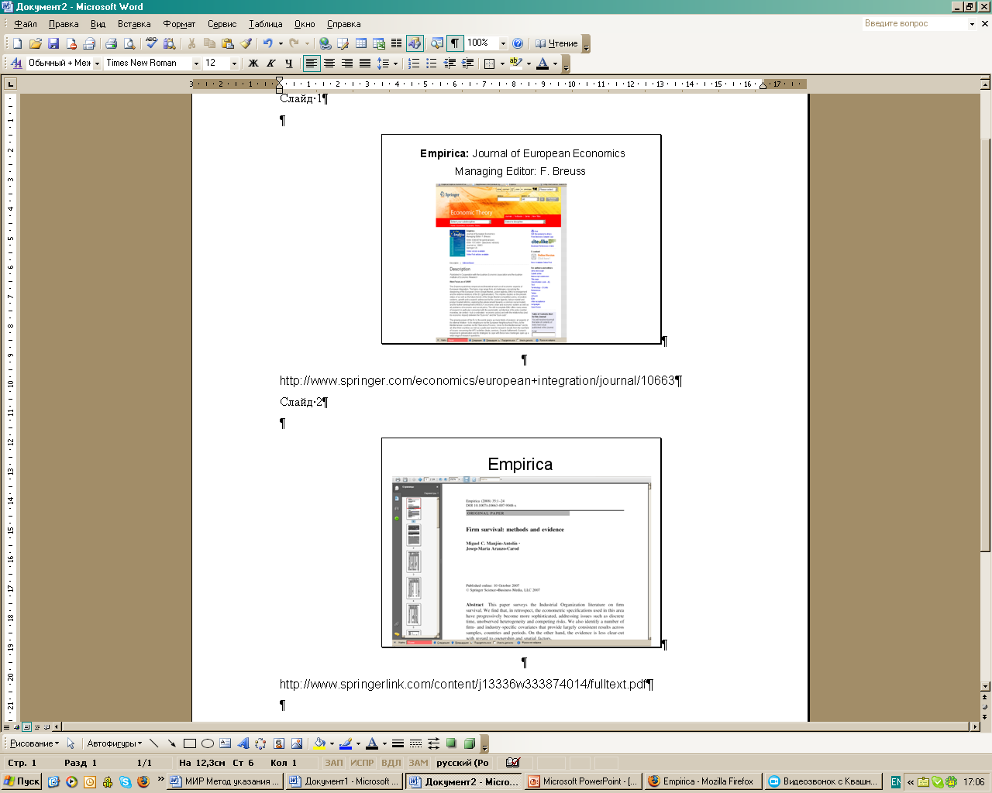Open the Таблица menu
Viewport: 992px width, 793px height.
coord(266,24)
